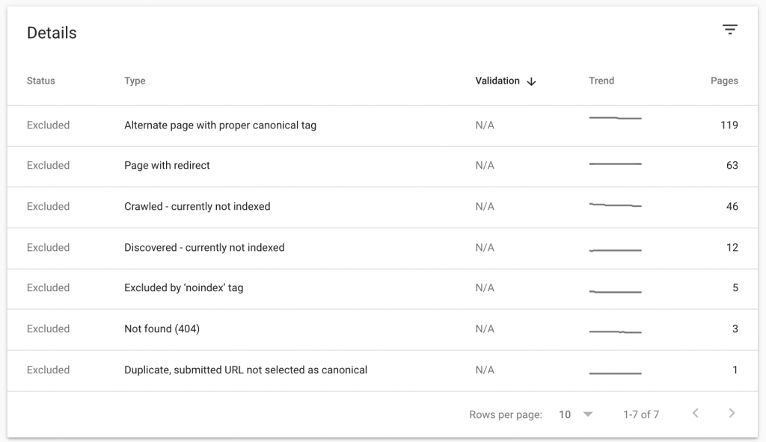
Task: Click the previous page chevron
Action: click(696, 413)
